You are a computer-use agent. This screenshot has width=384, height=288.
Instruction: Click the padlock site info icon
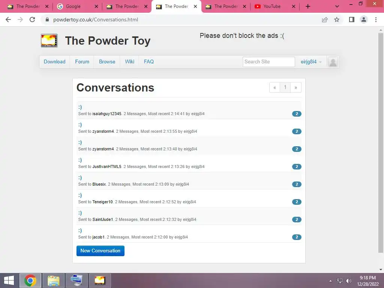click(47, 19)
